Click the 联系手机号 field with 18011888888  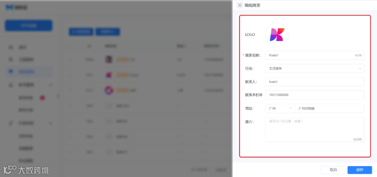click(x=315, y=95)
